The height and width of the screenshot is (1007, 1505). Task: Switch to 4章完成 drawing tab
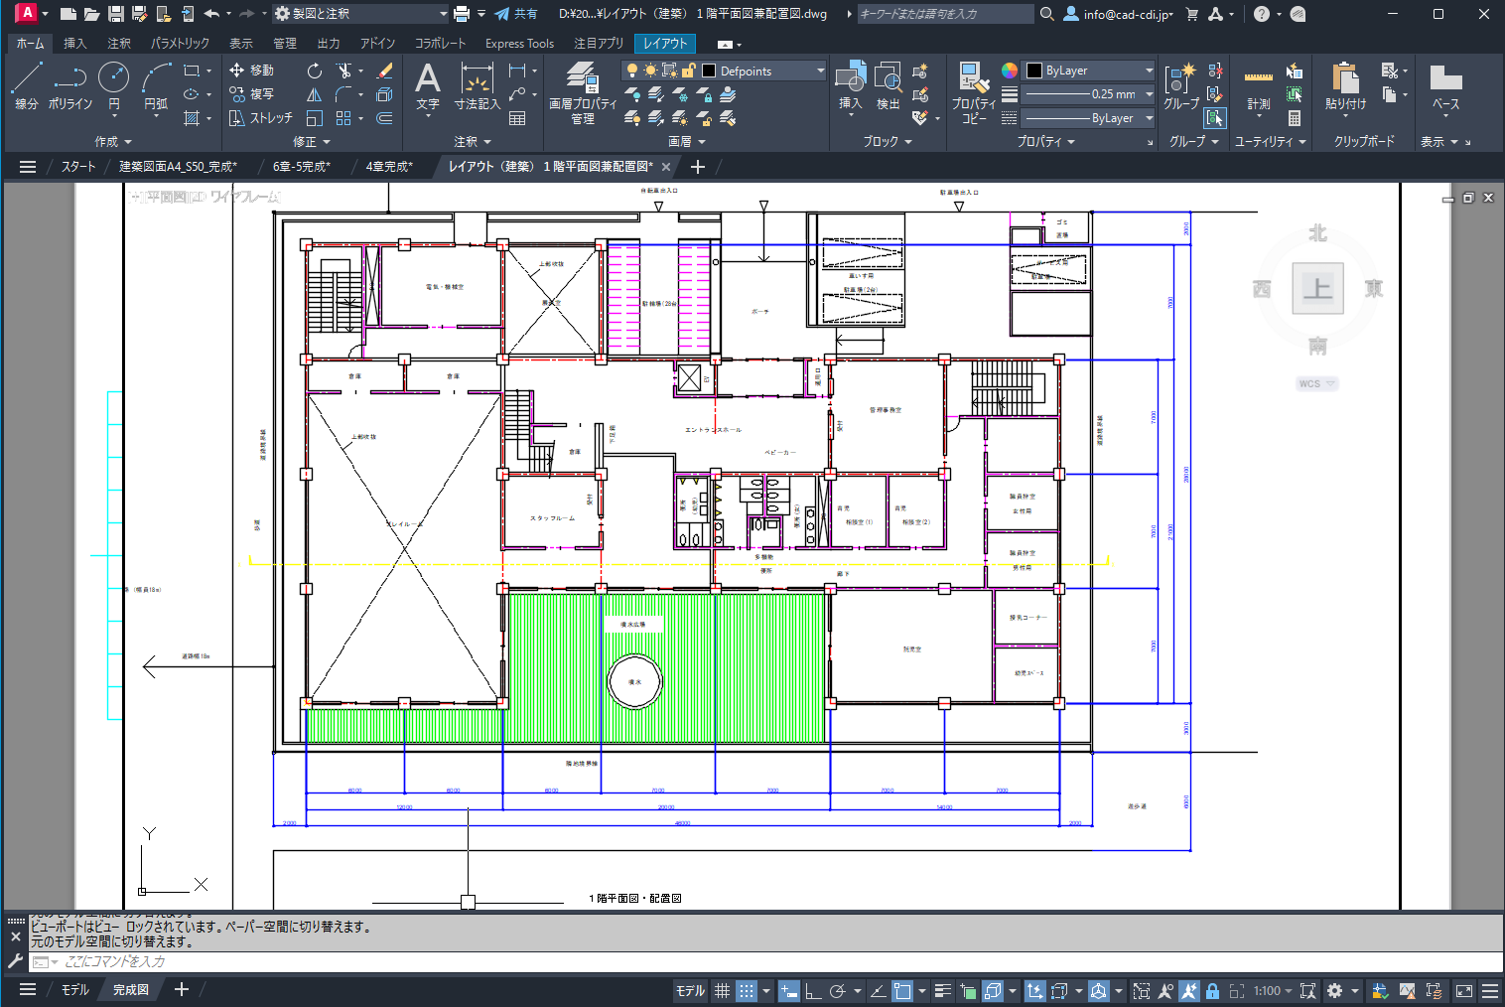[x=388, y=167]
